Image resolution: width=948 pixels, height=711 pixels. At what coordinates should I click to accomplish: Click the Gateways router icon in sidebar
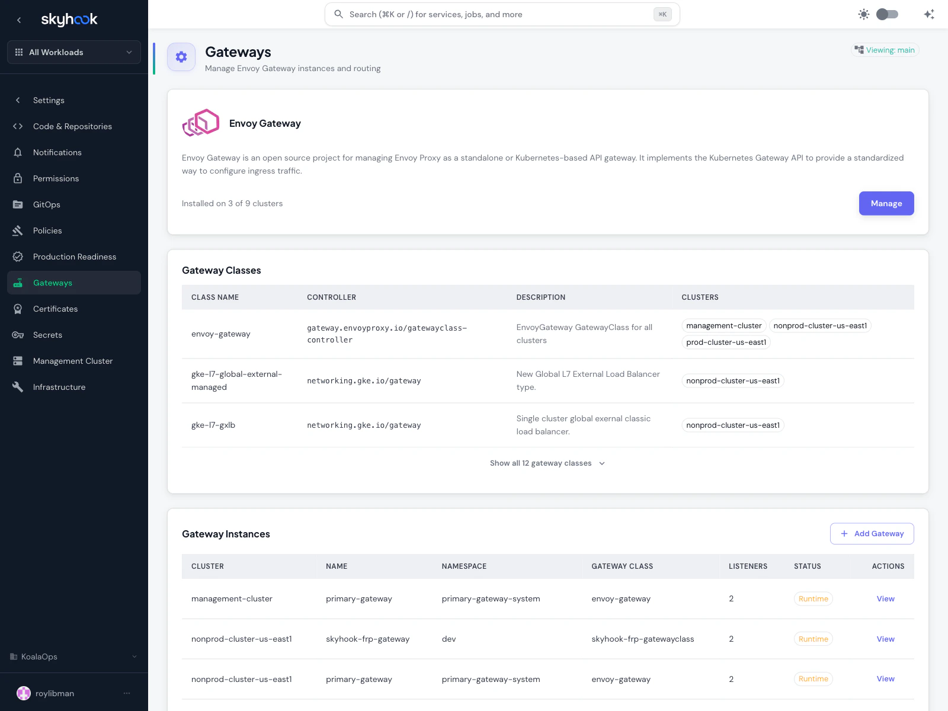(x=18, y=283)
